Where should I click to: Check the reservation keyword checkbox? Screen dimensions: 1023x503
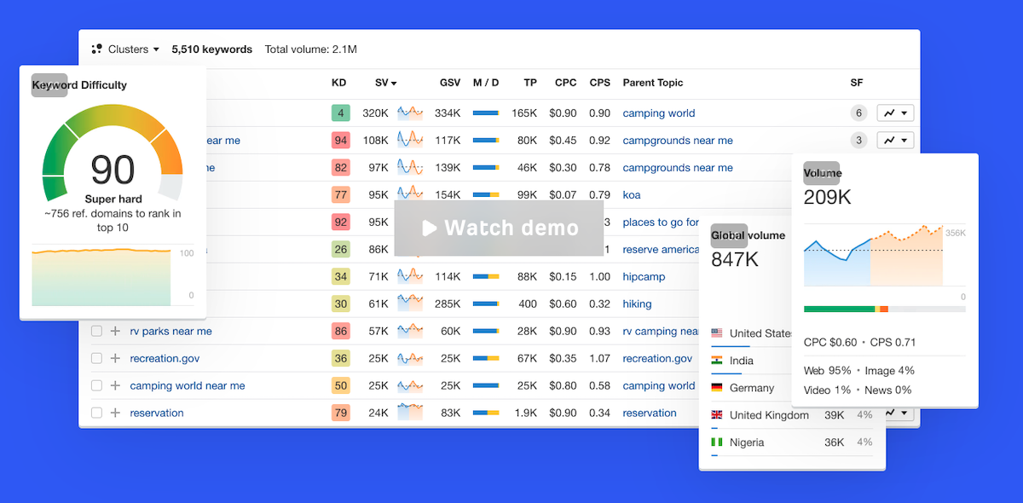[x=96, y=413]
